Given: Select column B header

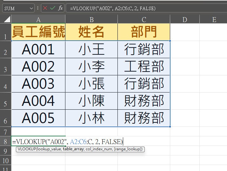Looking at the screenshot, I should tap(91, 20).
